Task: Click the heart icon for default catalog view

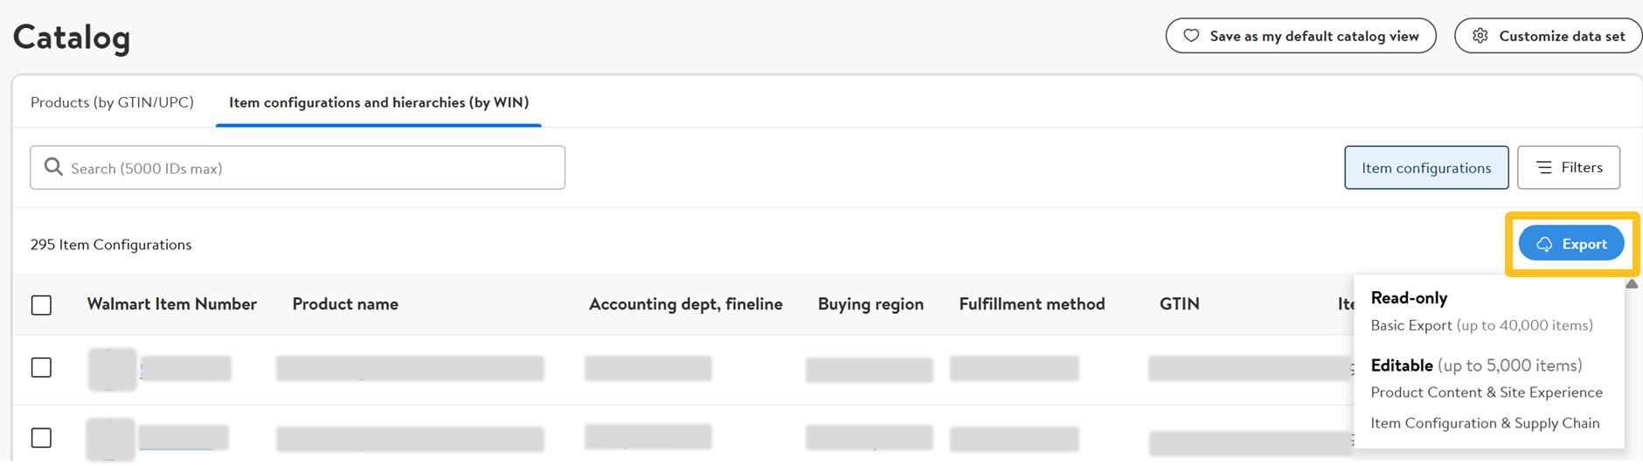Action: (x=1191, y=36)
